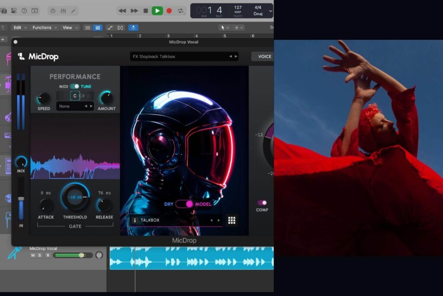The image size is (443, 296).
Task: Adjust the SPEED knob
Action: [44, 98]
